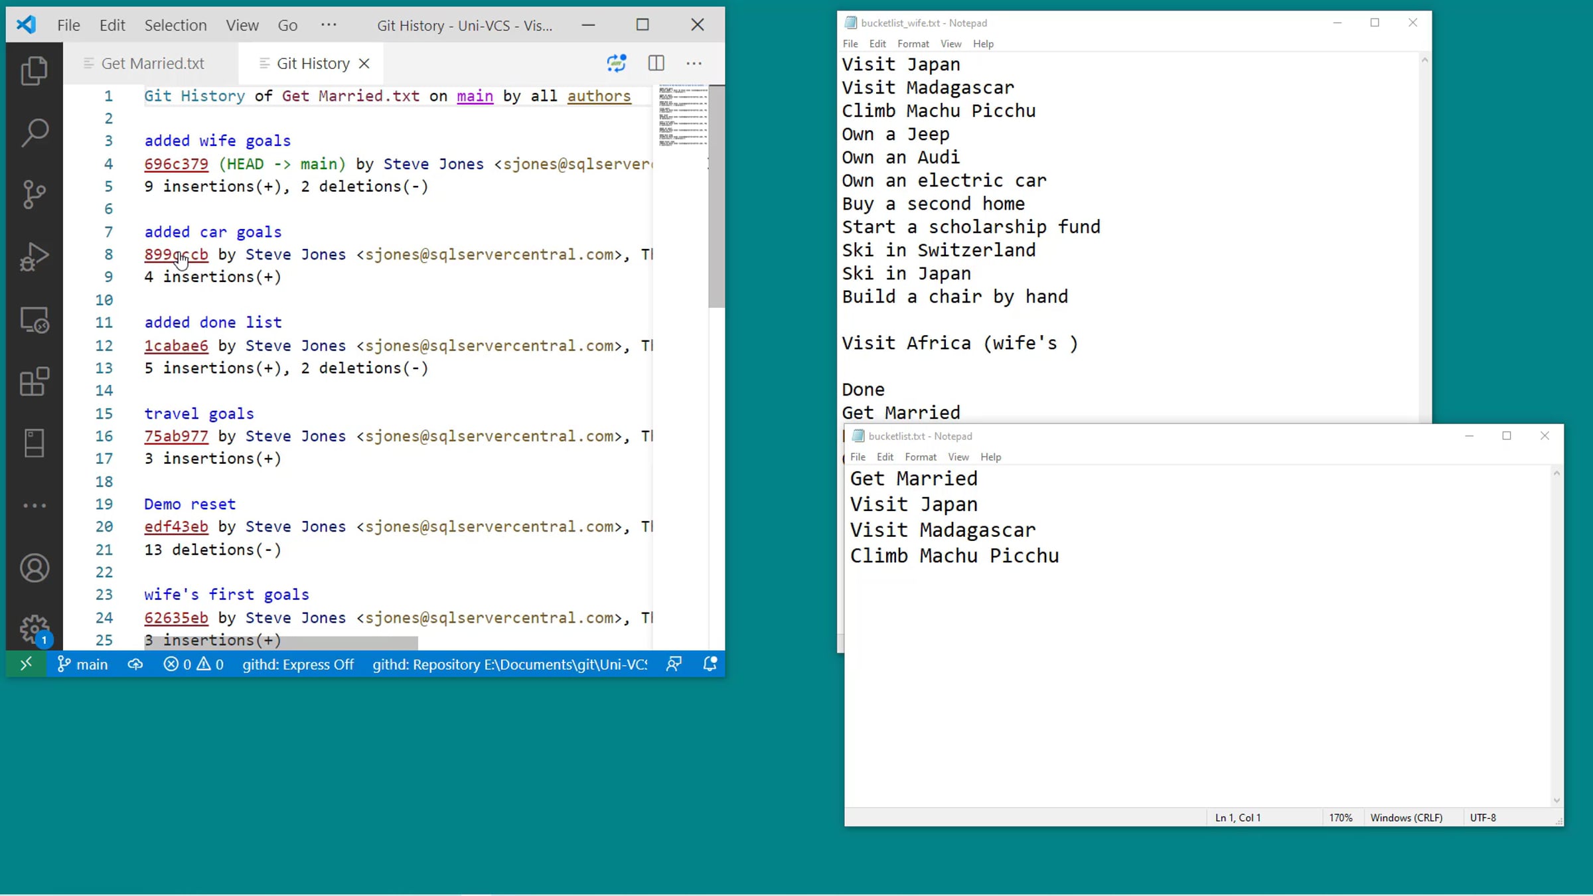Open the Explorer view in activity bar

tap(34, 71)
